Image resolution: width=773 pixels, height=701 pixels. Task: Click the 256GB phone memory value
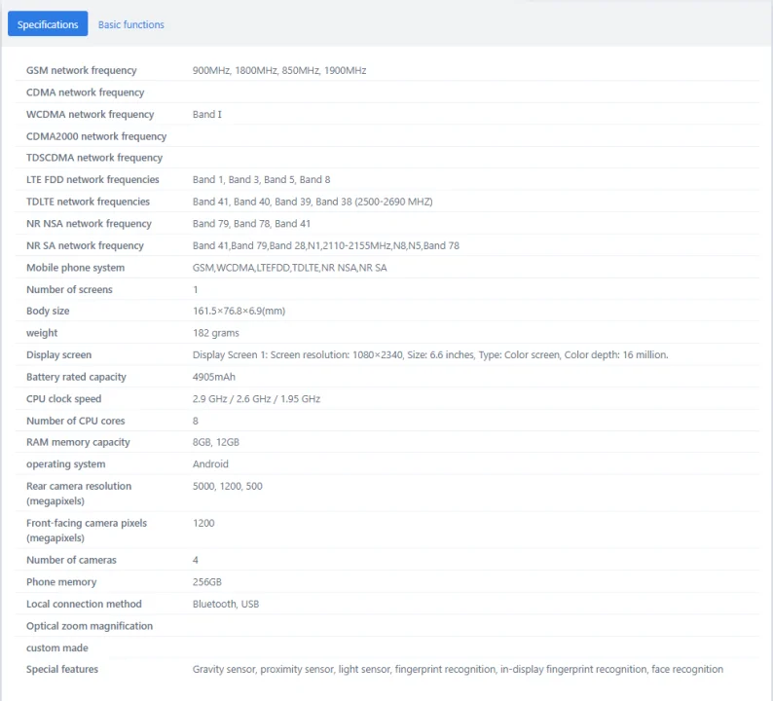coord(206,582)
